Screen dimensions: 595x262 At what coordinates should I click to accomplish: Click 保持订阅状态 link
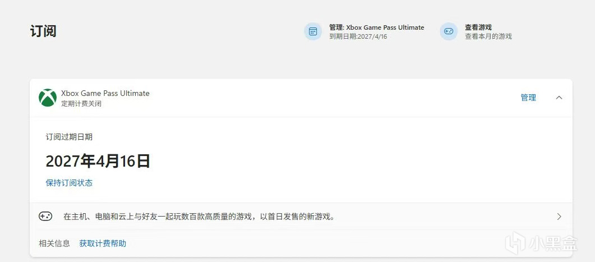(69, 183)
